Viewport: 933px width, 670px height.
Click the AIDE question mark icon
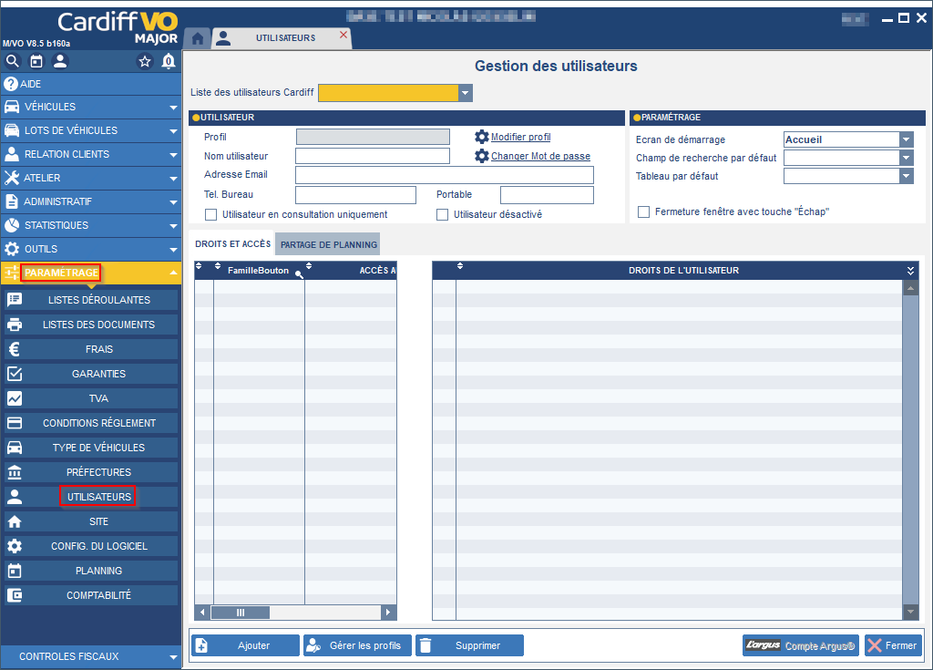pyautogui.click(x=11, y=84)
